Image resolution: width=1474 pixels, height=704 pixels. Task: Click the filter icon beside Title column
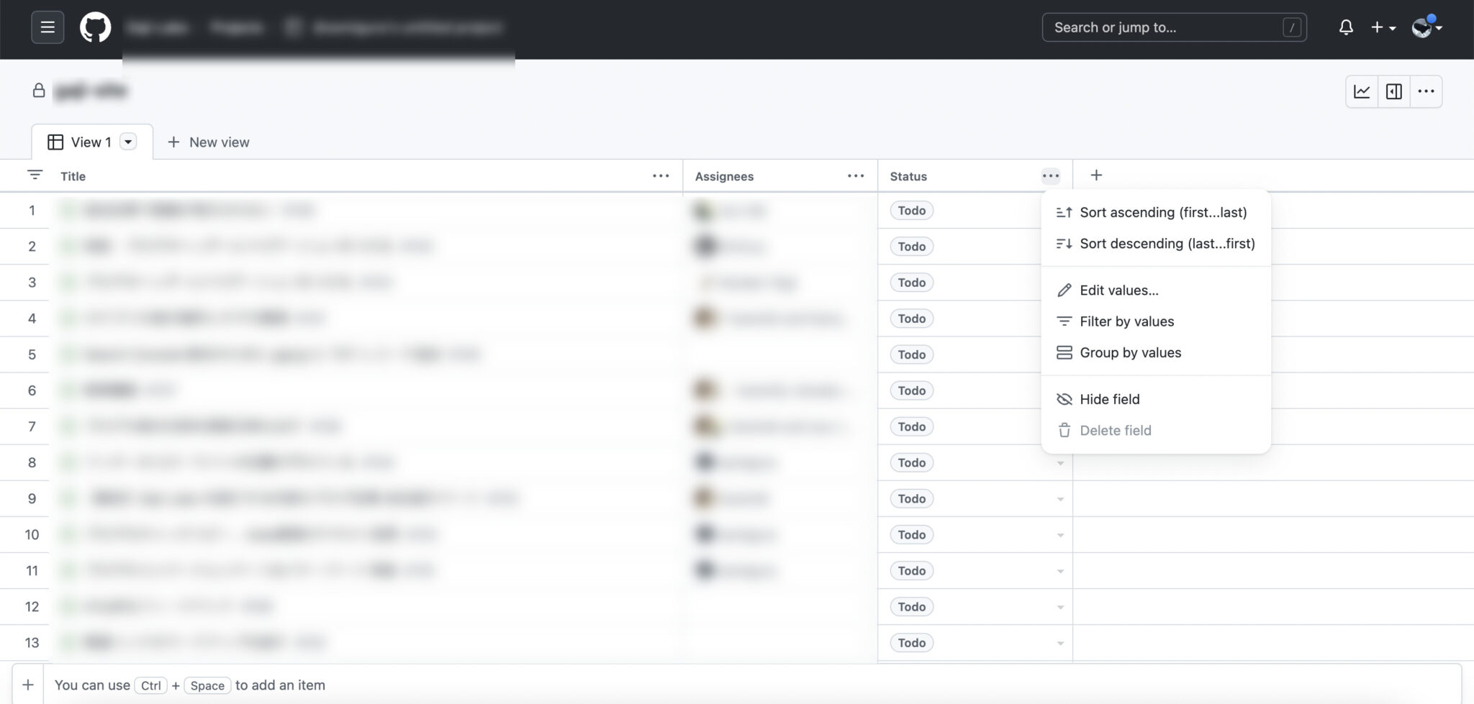pyautogui.click(x=35, y=175)
